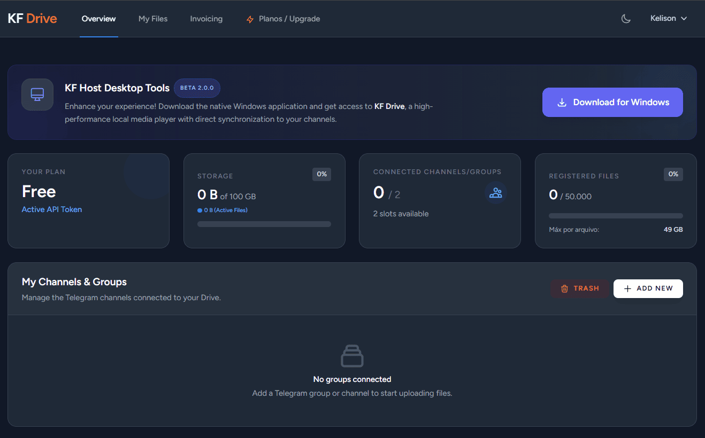Click the download arrow icon
The height and width of the screenshot is (438, 705).
(x=562, y=103)
